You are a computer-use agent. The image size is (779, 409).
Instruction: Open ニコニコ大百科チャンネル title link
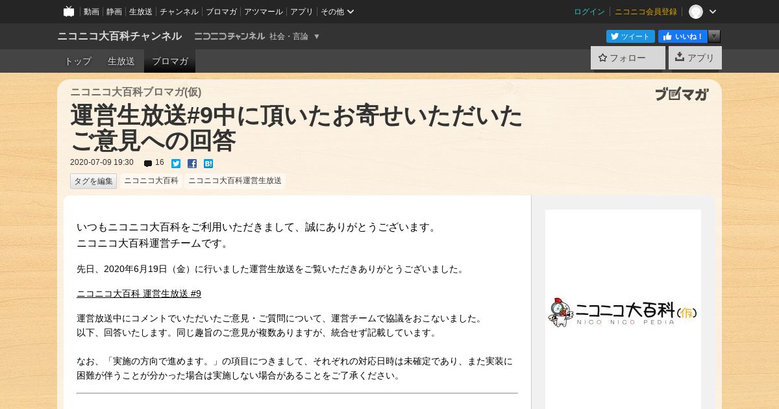pos(119,36)
